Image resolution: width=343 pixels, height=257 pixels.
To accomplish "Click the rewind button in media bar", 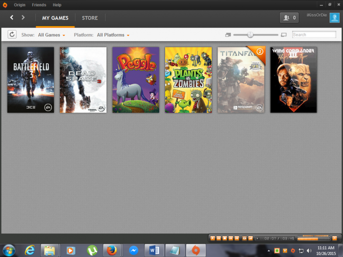I will point(231,238).
